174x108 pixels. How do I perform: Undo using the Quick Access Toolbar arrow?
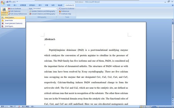[x=10, y=2]
